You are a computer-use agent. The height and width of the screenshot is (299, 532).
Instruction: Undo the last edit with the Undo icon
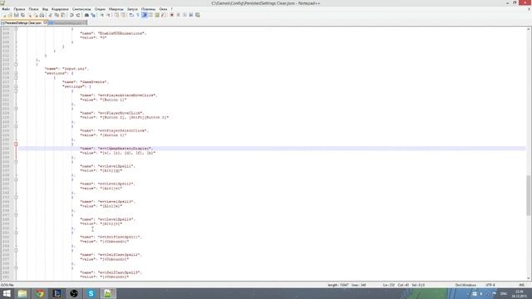coord(71,15)
